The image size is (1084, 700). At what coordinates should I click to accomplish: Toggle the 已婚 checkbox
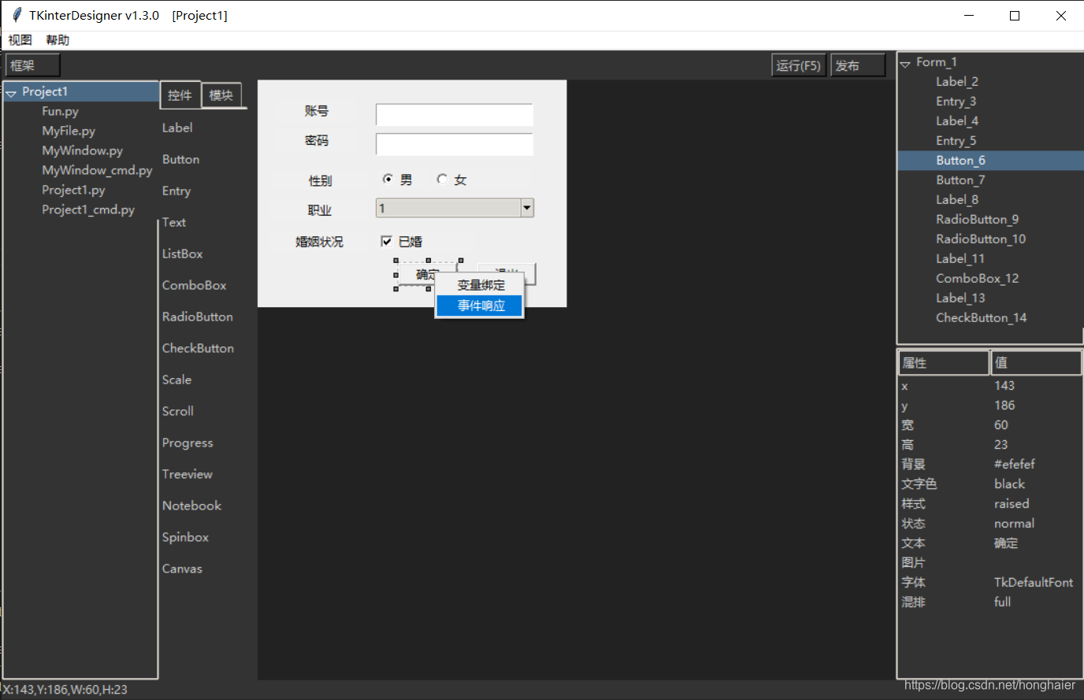click(386, 241)
